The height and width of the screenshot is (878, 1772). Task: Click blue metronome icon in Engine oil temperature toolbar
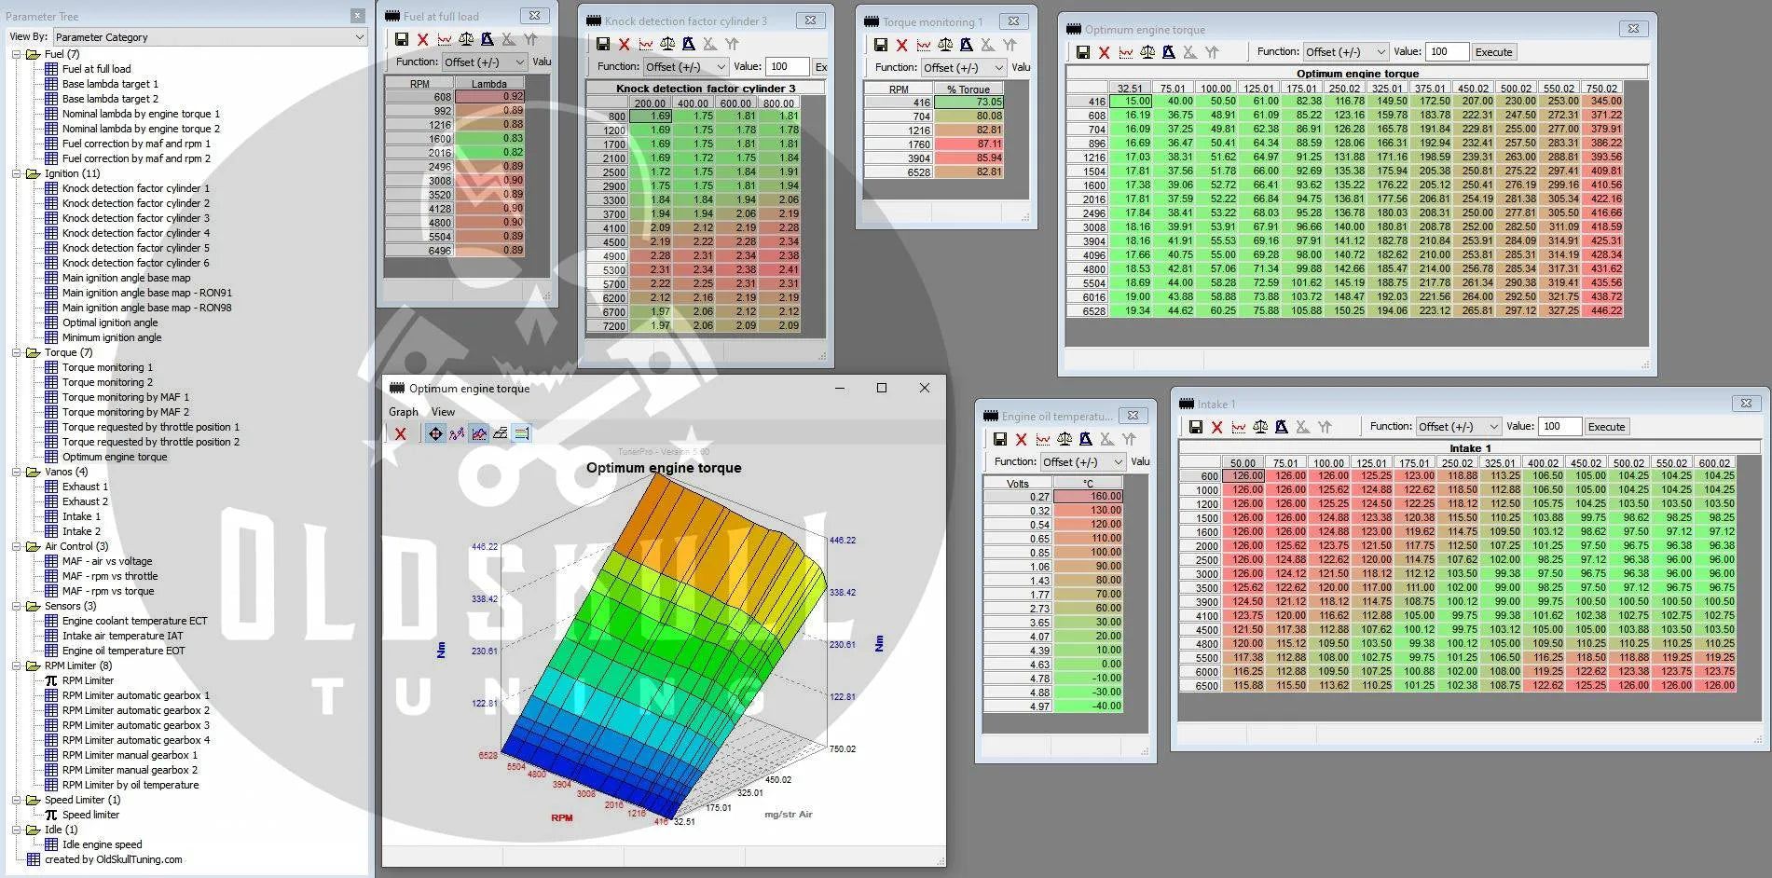(1085, 439)
